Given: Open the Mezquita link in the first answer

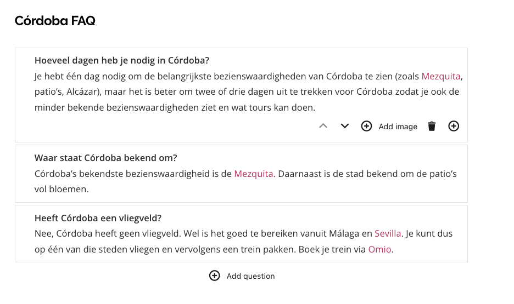Looking at the screenshot, I should coord(441,76).
